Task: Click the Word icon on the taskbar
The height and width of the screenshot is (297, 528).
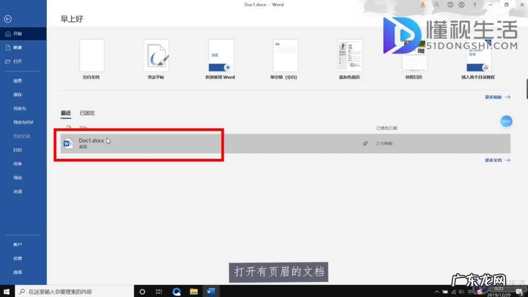Action: click(211, 292)
